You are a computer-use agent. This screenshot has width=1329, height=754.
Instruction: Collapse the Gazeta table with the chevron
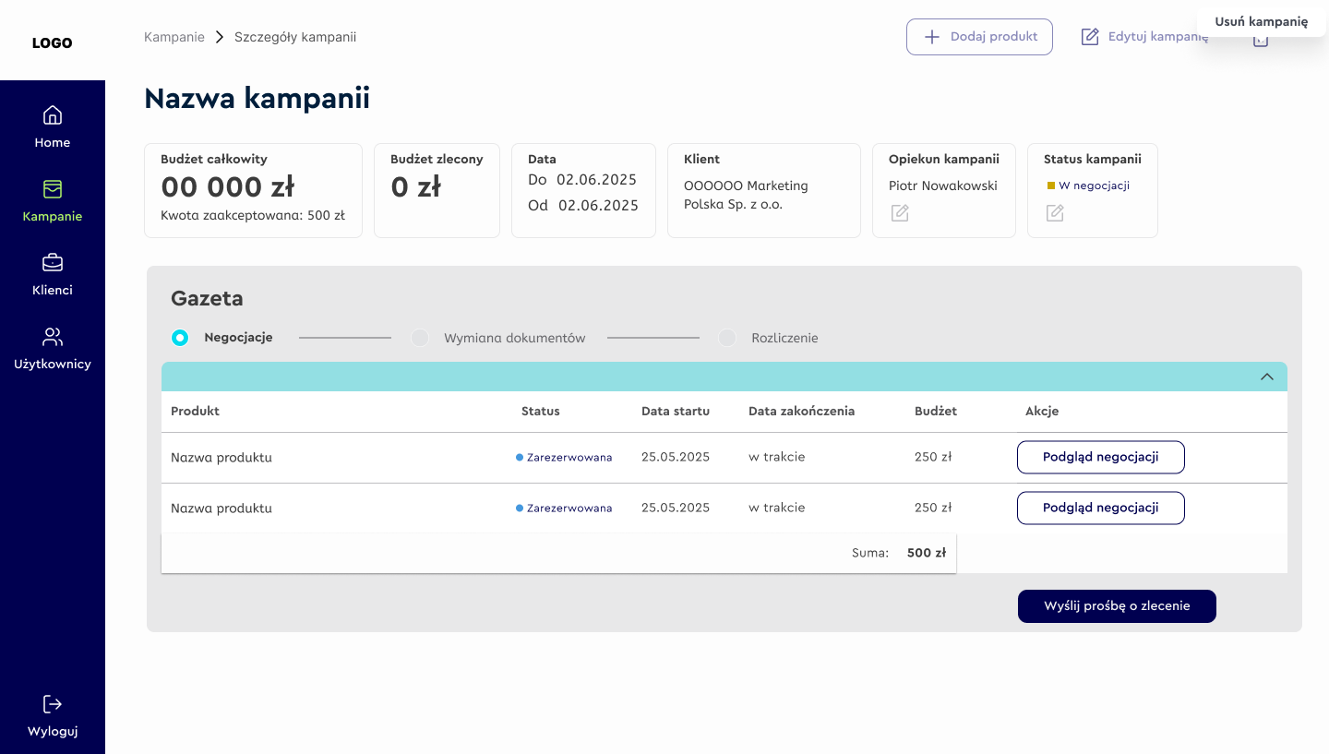(x=1267, y=377)
